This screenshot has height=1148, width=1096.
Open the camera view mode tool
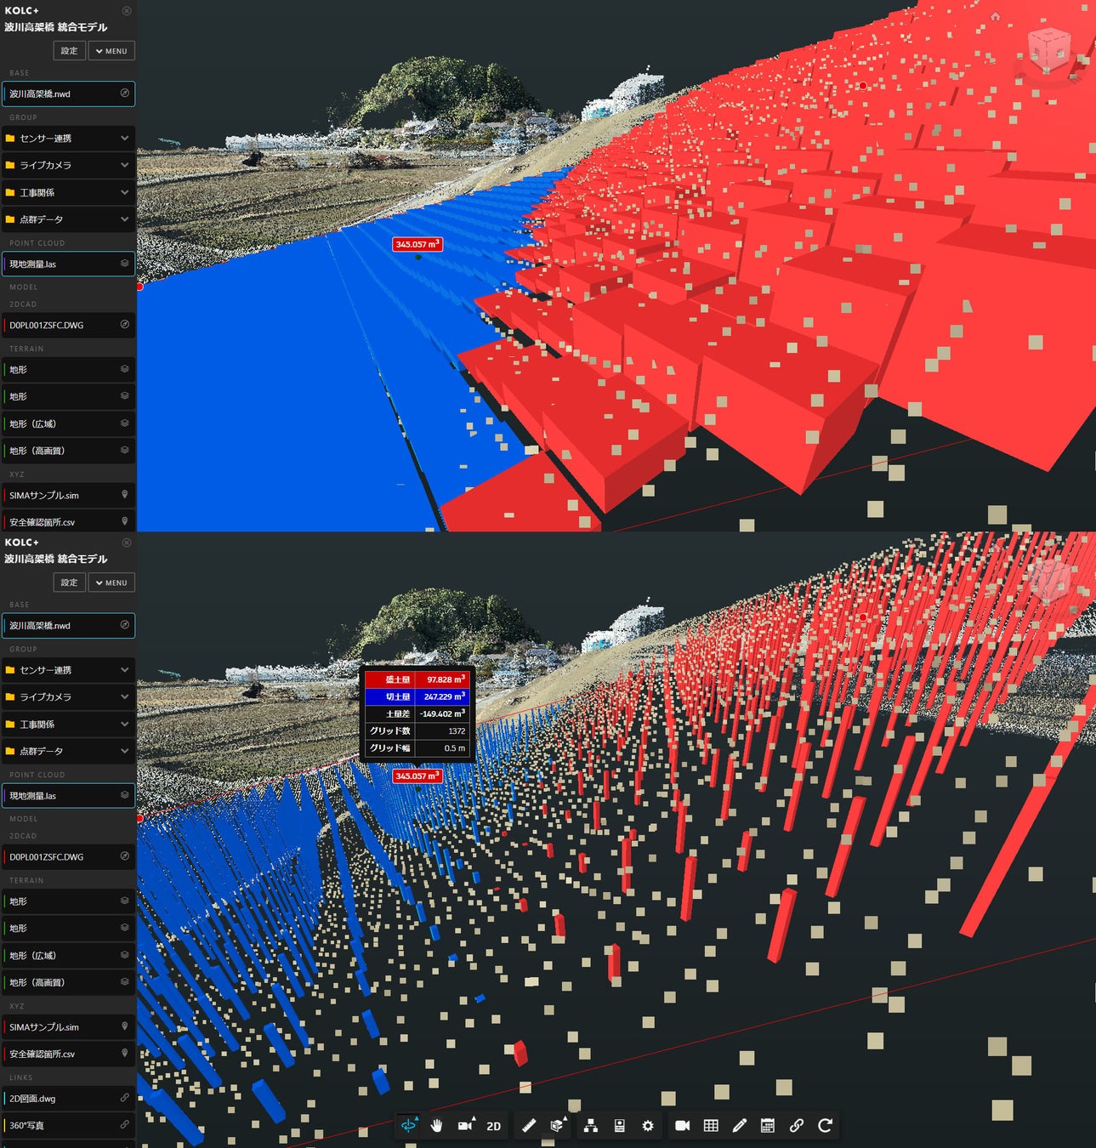point(465,1125)
